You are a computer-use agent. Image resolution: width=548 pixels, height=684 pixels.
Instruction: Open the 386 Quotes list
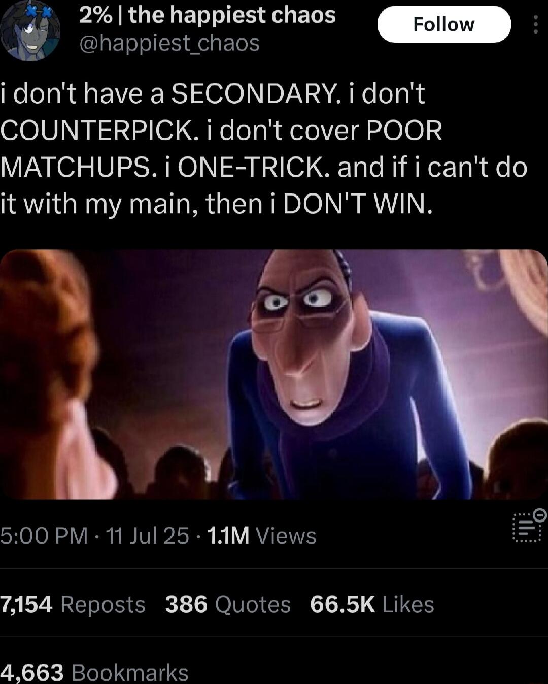pyautogui.click(x=228, y=604)
